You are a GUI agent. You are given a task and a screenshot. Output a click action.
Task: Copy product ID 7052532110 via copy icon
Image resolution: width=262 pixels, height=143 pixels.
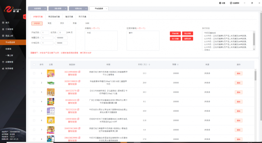(78, 109)
